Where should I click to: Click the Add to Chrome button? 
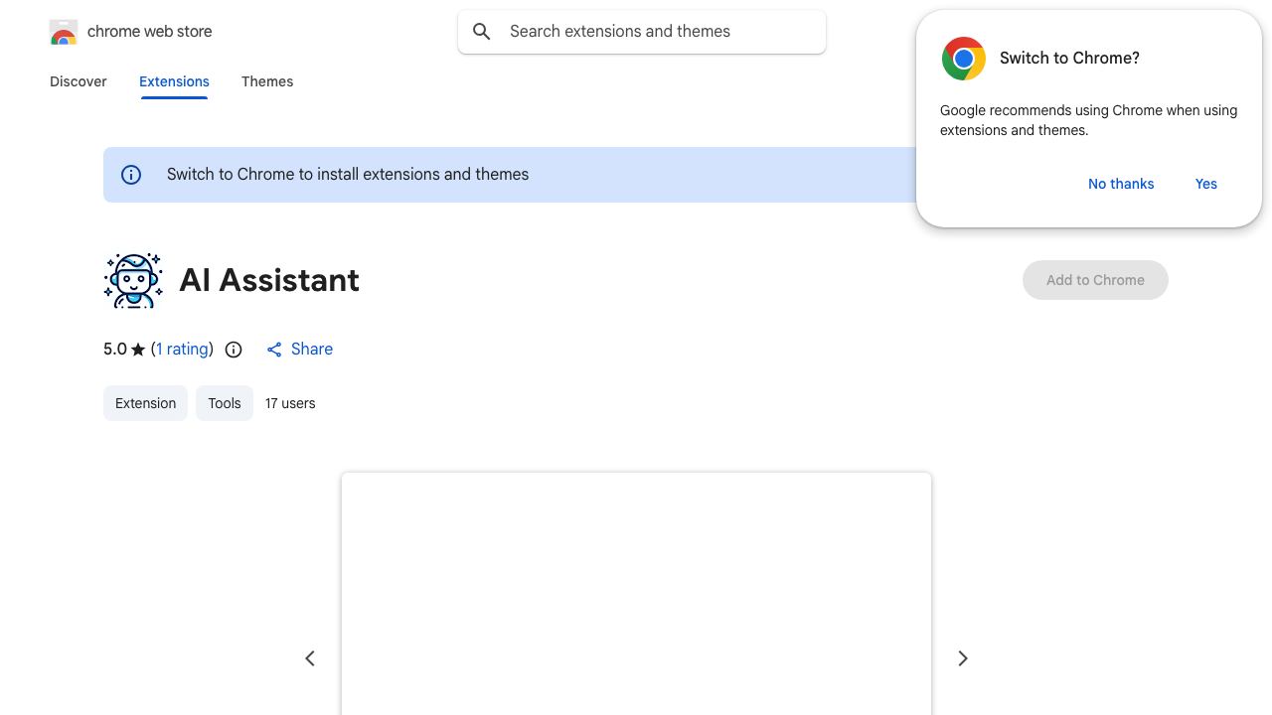pyautogui.click(x=1095, y=280)
